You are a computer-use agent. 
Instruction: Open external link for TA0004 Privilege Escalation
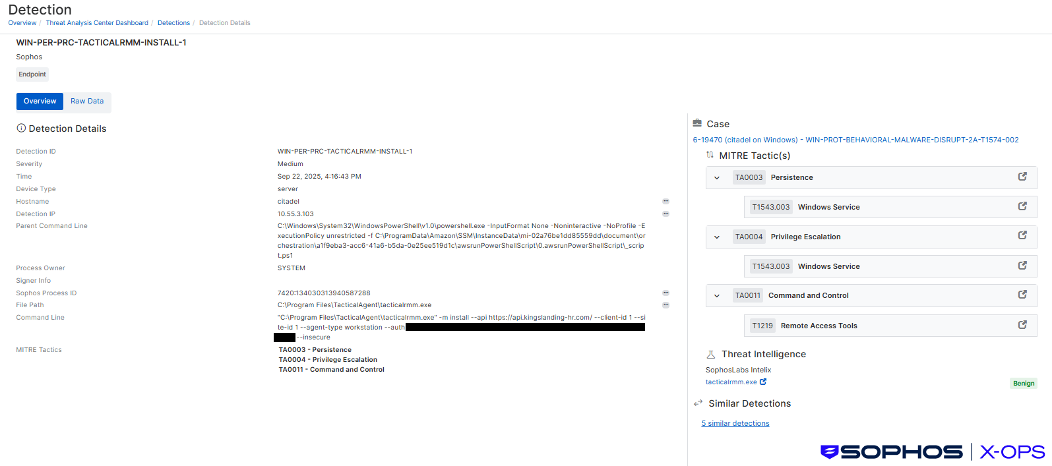pyautogui.click(x=1022, y=235)
